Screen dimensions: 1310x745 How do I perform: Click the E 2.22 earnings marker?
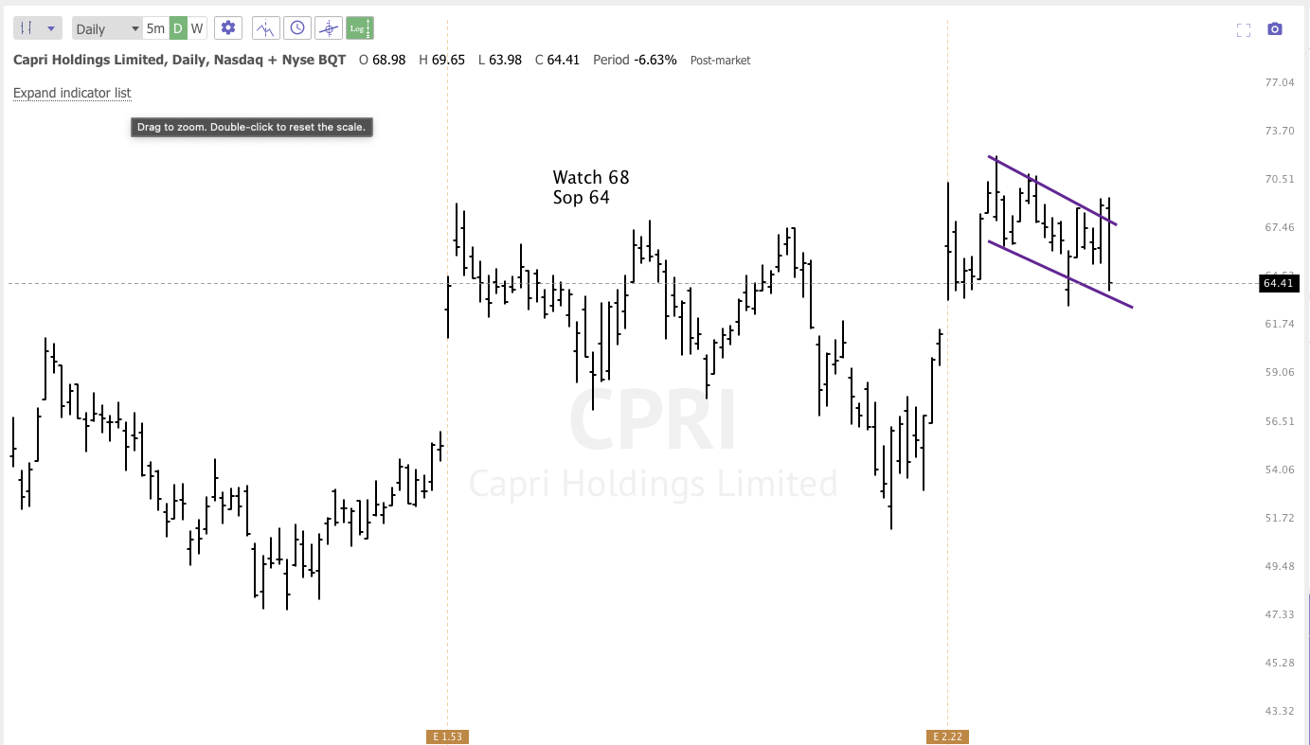[945, 736]
